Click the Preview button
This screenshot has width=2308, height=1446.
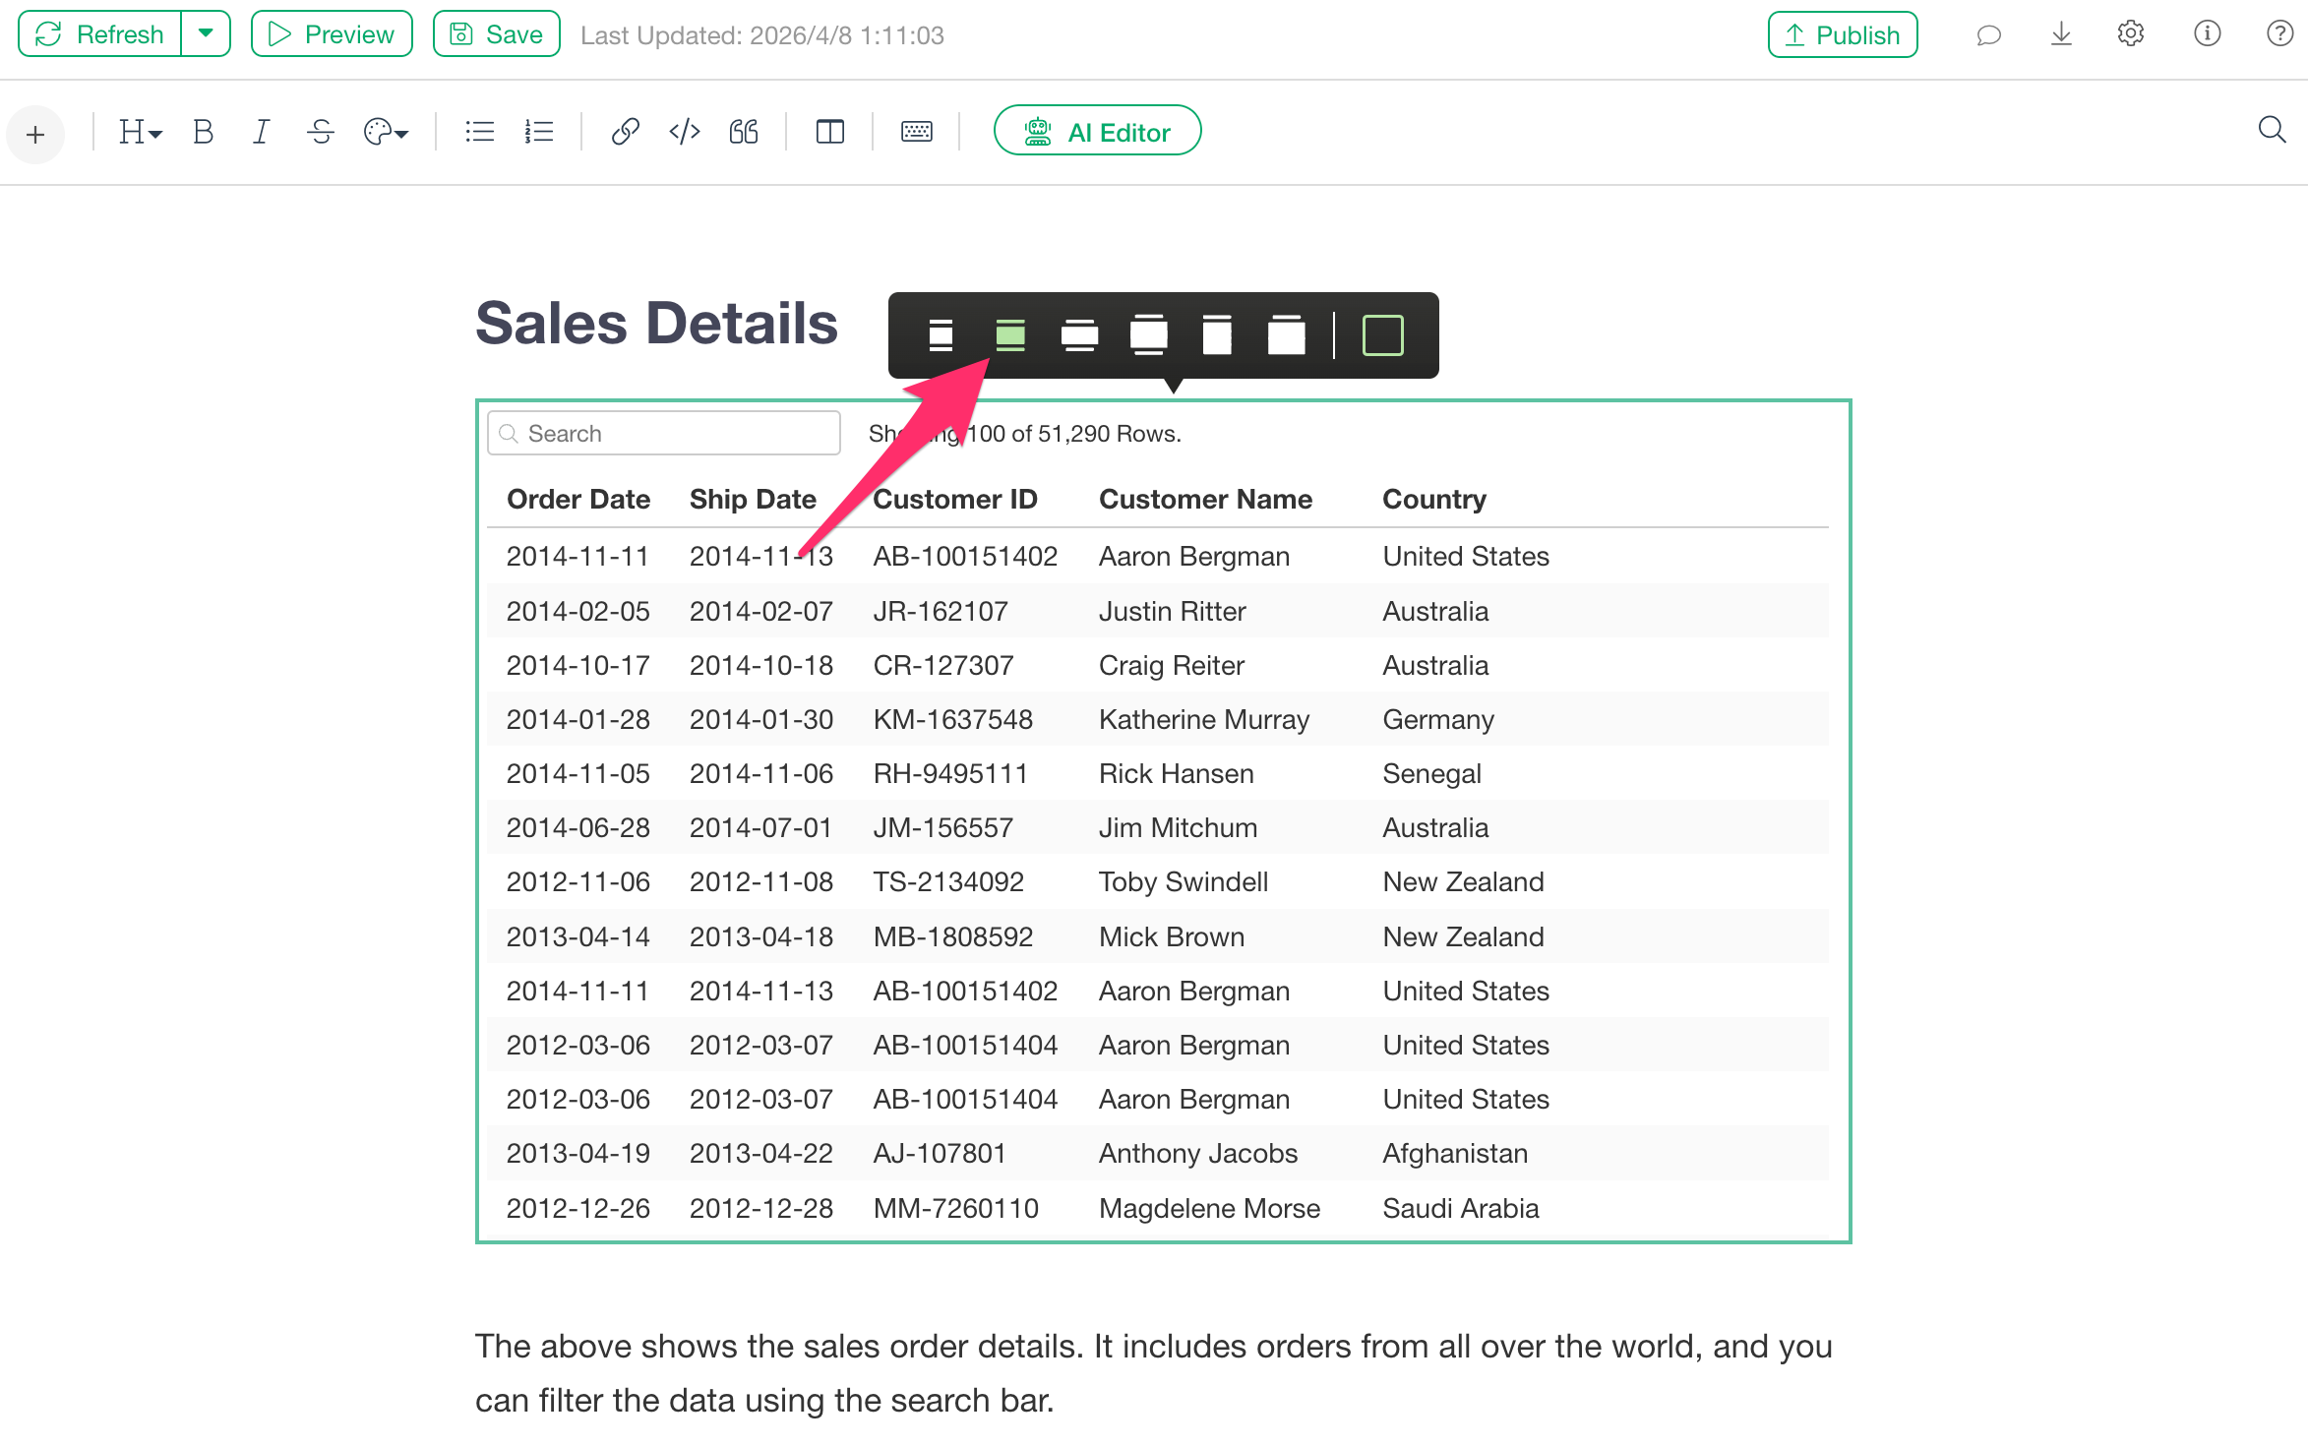pos(332,34)
